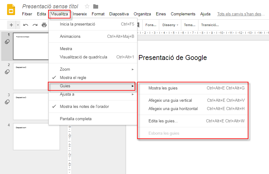Screen dimensions: 269x174
Task: Choose Afegeix una guia vertical
Action: 193,101
